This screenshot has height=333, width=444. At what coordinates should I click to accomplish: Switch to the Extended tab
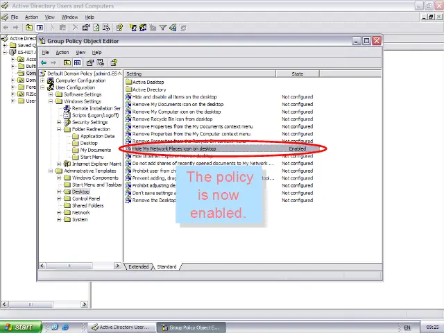point(139,266)
